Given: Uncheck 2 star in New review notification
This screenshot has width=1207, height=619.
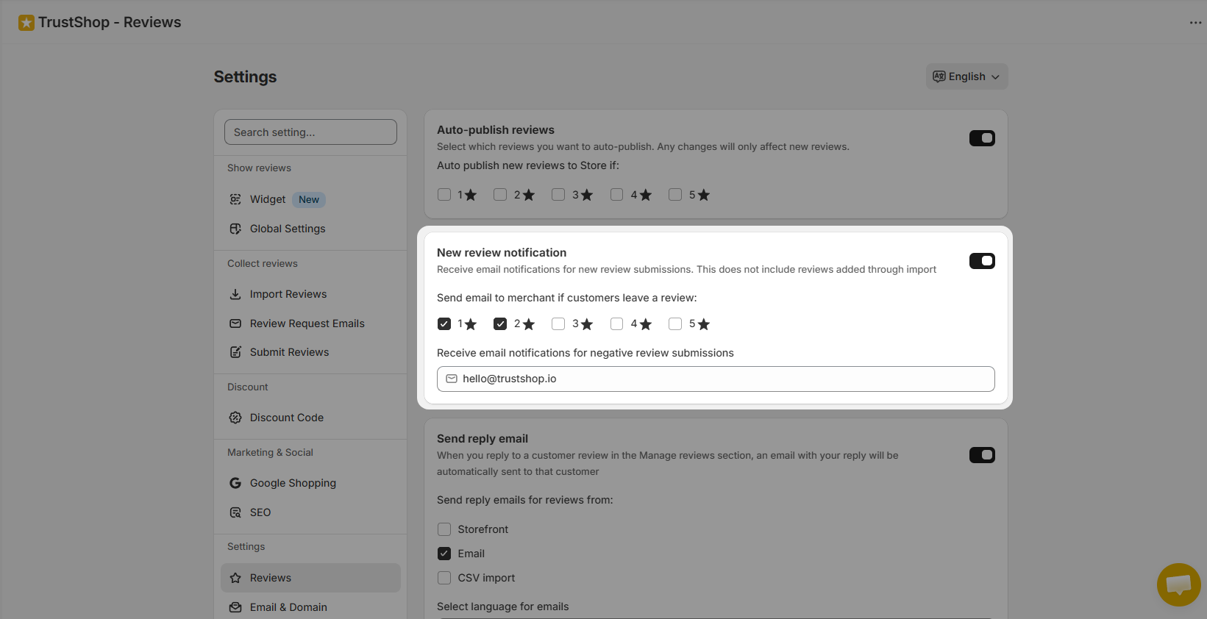Looking at the screenshot, I should 500,324.
